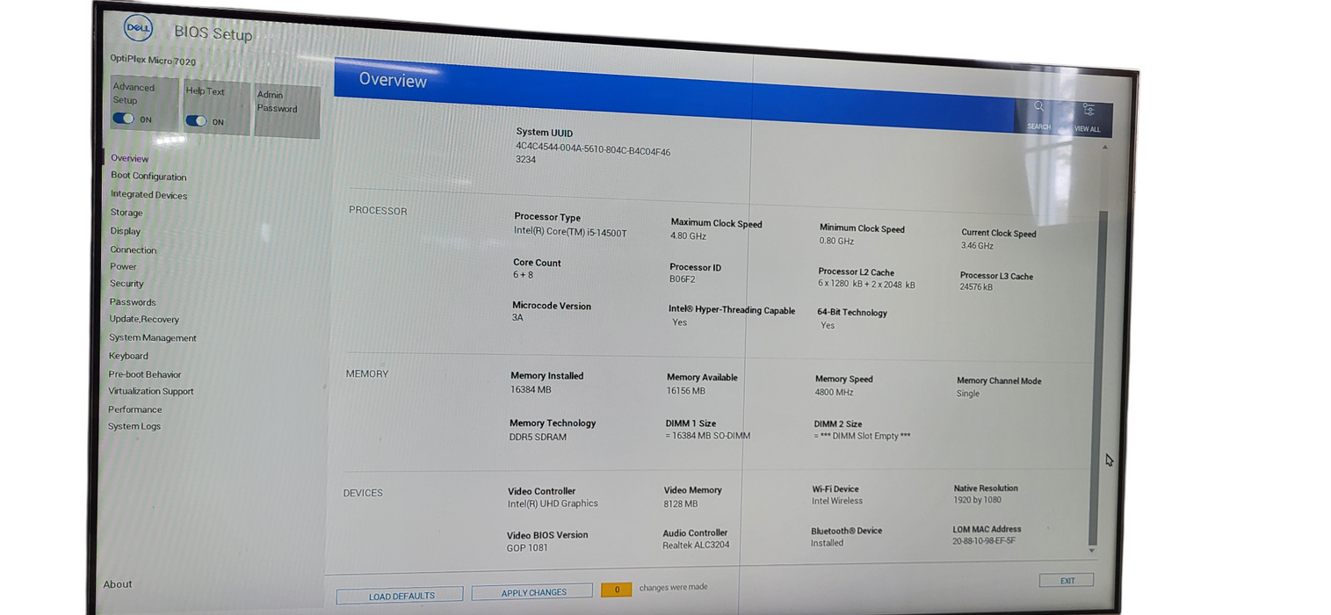
Task: Click the View All filter icon
Action: click(x=1089, y=110)
